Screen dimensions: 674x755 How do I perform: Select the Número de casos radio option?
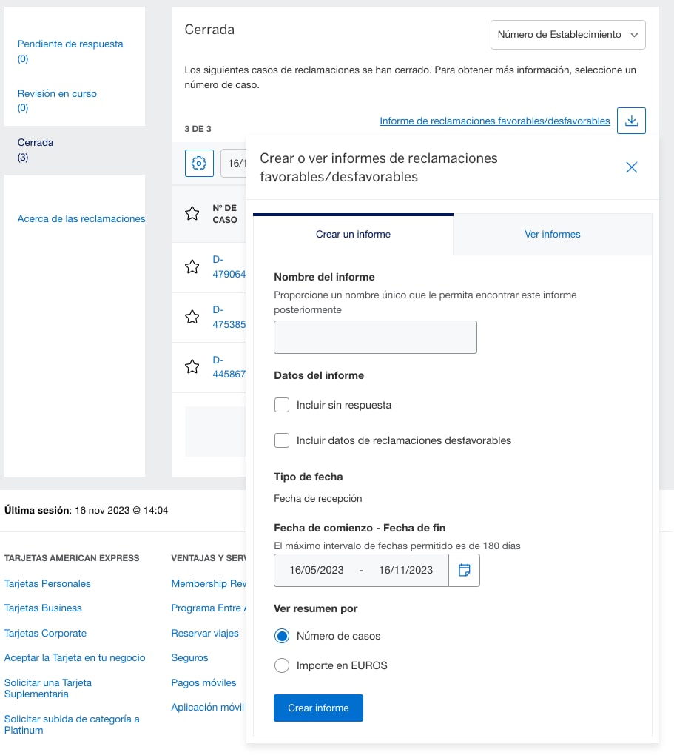coord(282,636)
